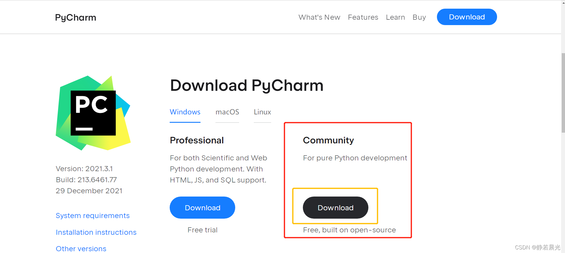Click 'Free, built on open-source' caption
This screenshot has width=565, height=253.
coord(349,230)
